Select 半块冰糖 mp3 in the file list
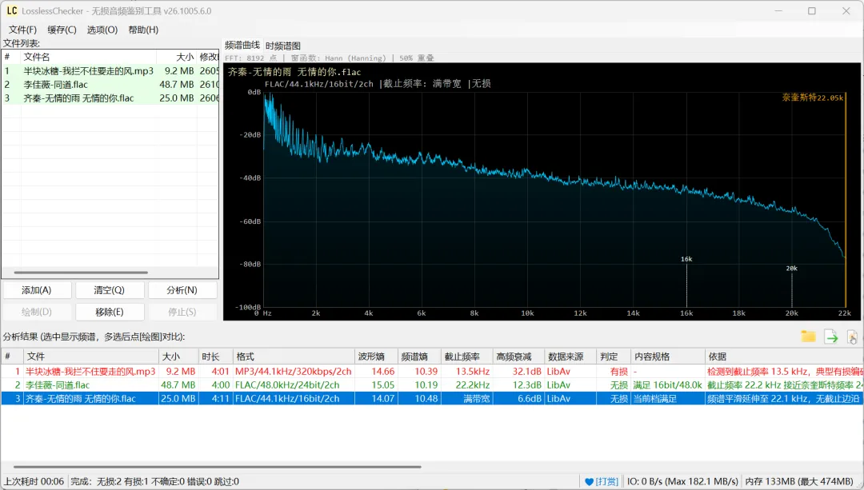The width and height of the screenshot is (864, 490). (110, 71)
